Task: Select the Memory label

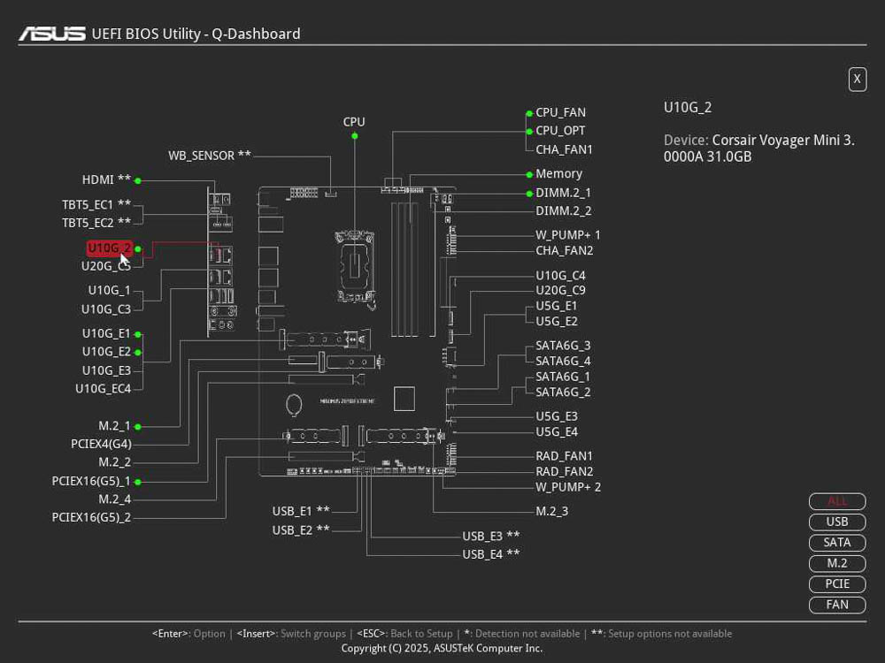Action: tap(558, 174)
